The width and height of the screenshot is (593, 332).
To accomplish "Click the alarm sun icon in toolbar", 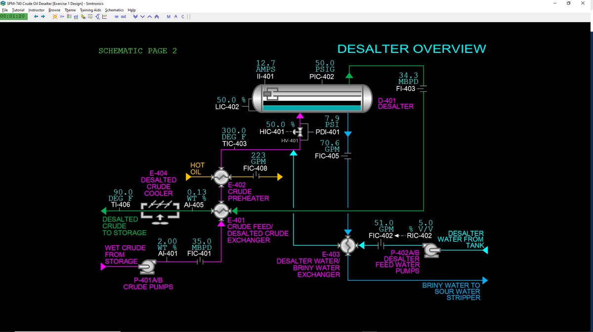I will (55, 16).
